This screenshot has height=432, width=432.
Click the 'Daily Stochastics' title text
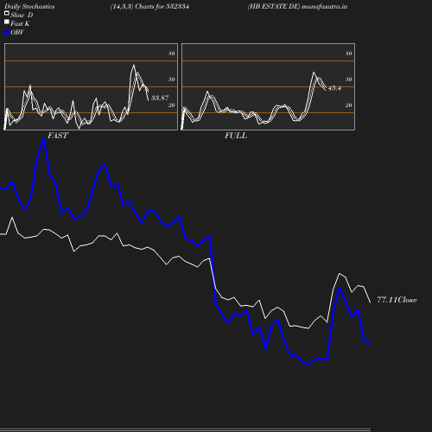pyautogui.click(x=29, y=6)
